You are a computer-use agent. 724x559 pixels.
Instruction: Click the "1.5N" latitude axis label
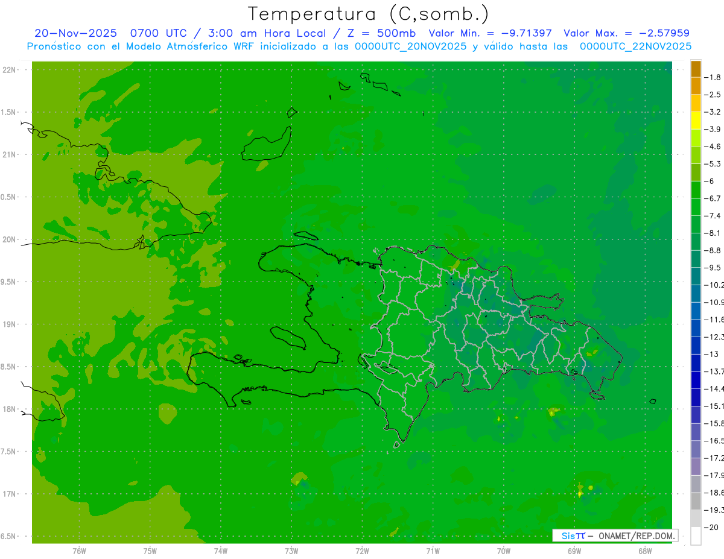tap(9, 113)
